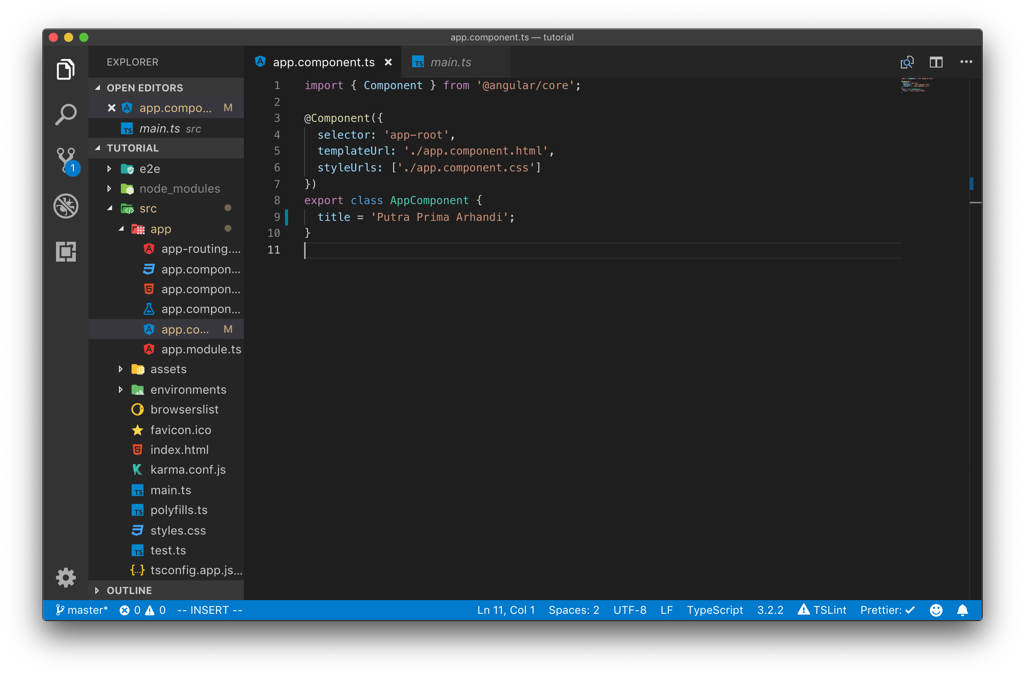The image size is (1025, 677).
Task: Open the Extensions view in activity bar
Action: [66, 251]
